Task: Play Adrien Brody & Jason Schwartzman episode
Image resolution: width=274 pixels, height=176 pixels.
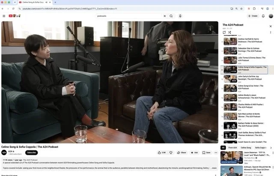Action: tap(245, 98)
